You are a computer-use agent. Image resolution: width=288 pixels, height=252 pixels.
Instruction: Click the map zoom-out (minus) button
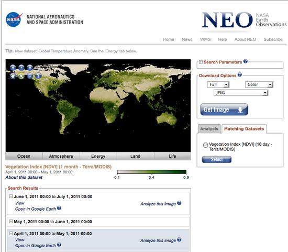[21, 68]
